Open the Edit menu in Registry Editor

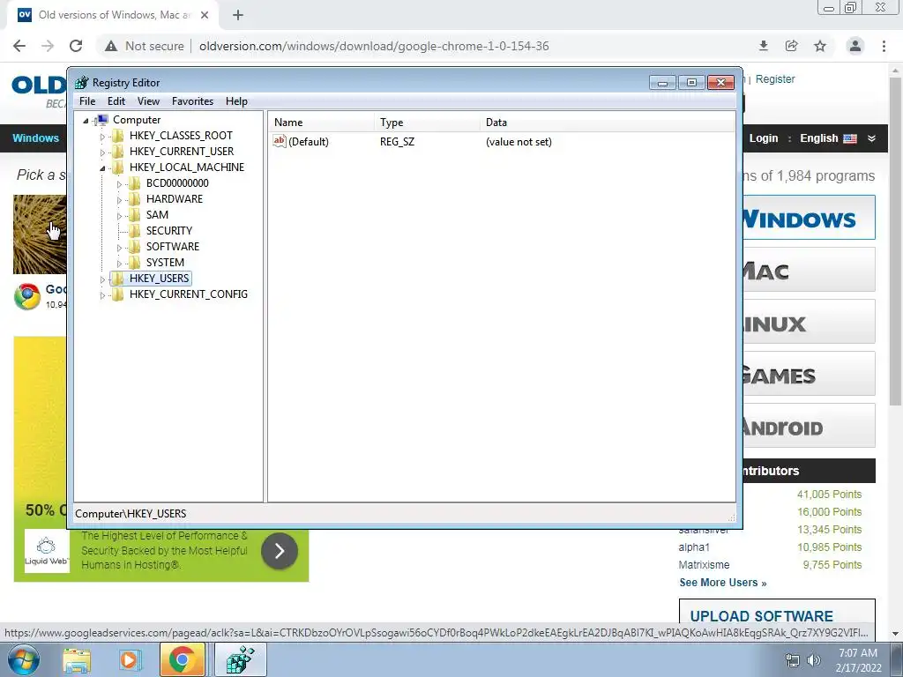pos(116,101)
